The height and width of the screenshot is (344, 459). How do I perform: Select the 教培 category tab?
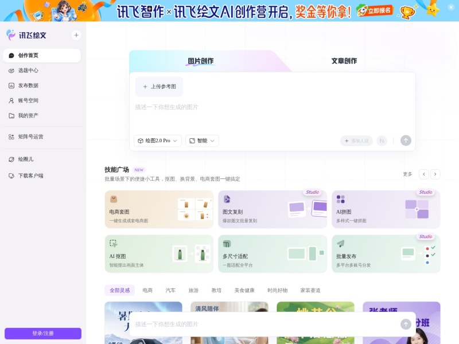[x=216, y=291]
